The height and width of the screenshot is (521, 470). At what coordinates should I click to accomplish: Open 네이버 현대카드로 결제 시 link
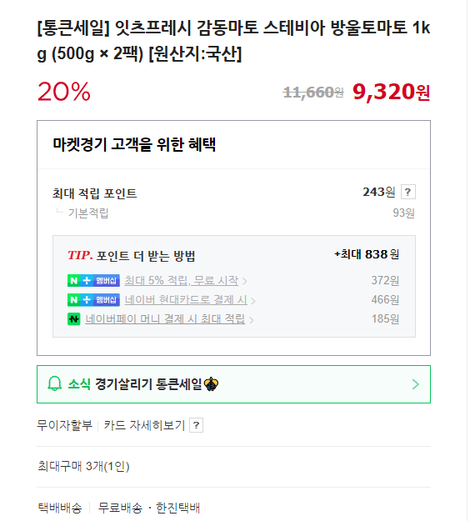186,300
